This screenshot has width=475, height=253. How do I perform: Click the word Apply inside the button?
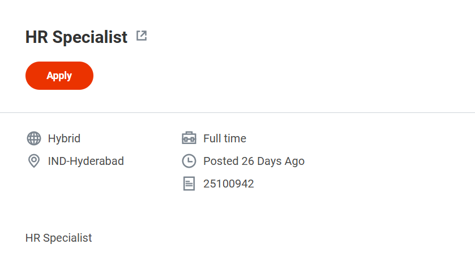tap(59, 76)
